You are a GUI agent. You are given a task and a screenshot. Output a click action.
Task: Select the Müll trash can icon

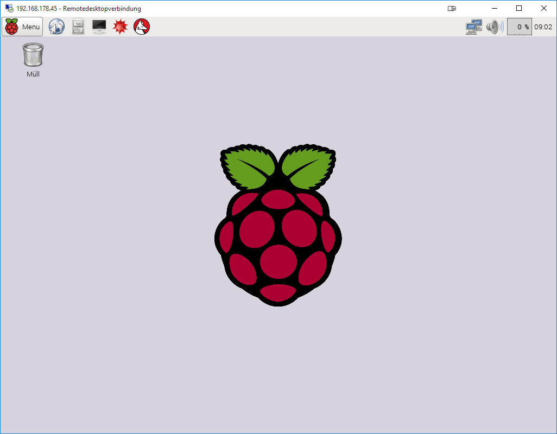(33, 55)
